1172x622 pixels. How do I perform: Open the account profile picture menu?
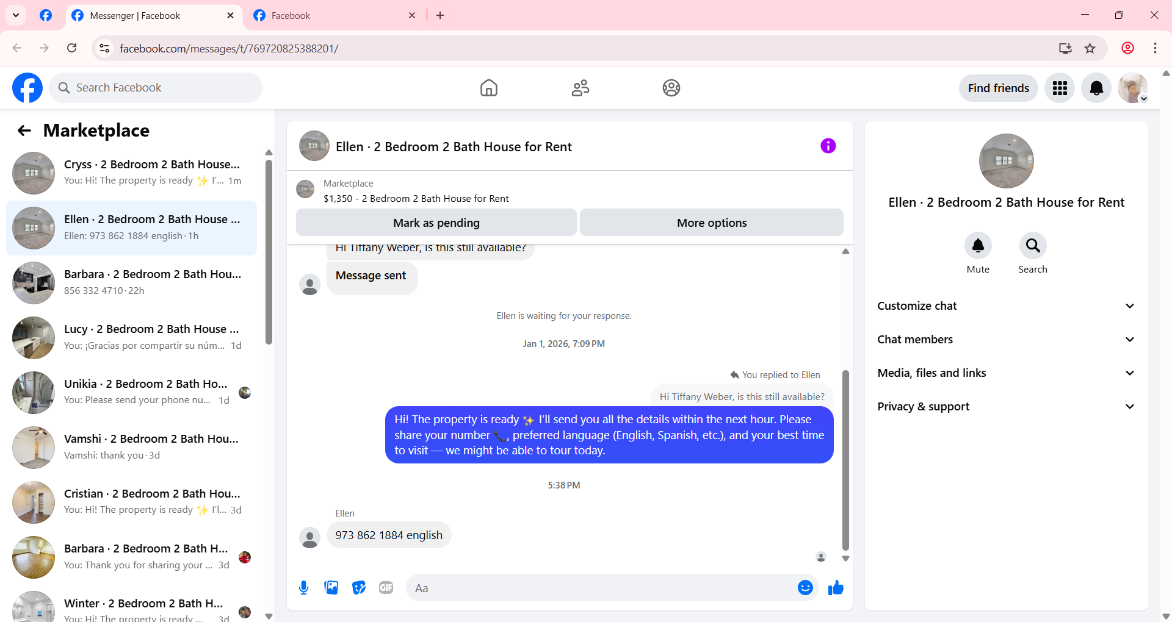click(1133, 88)
